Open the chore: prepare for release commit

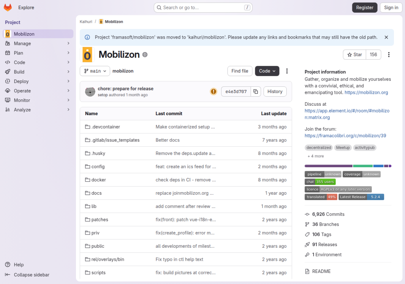(x=125, y=89)
